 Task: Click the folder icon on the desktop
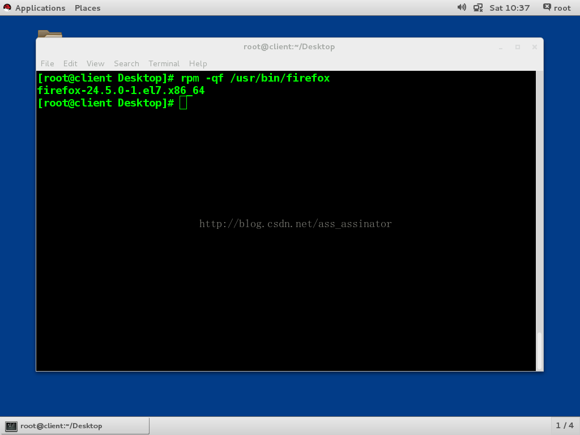coord(50,33)
